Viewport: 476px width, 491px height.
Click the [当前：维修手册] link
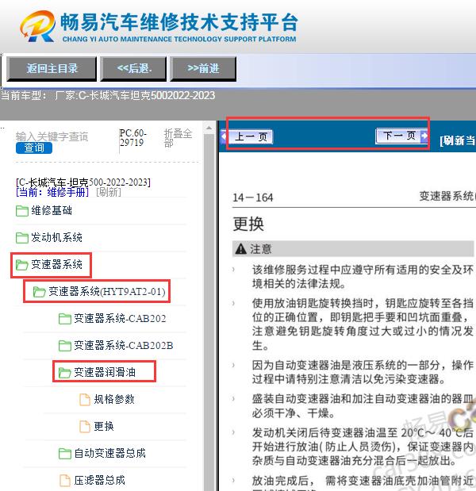point(52,192)
